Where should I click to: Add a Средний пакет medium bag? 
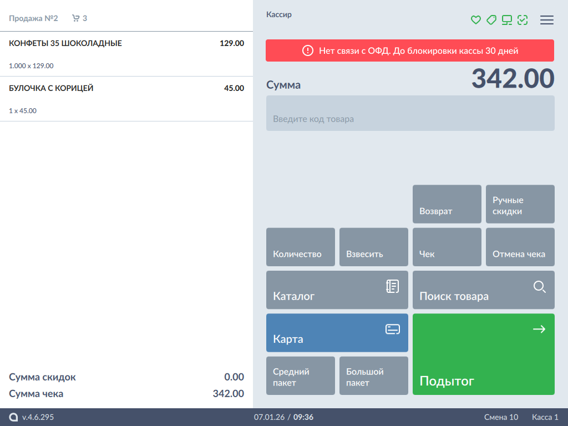pyautogui.click(x=300, y=376)
